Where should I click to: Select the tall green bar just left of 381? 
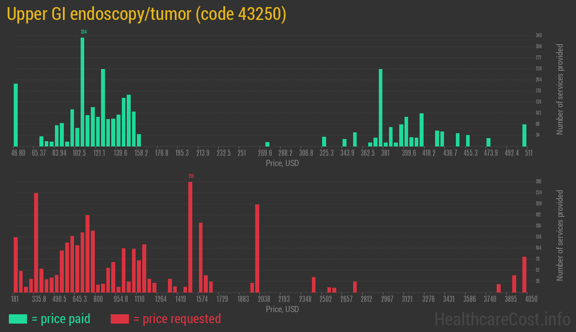click(381, 108)
